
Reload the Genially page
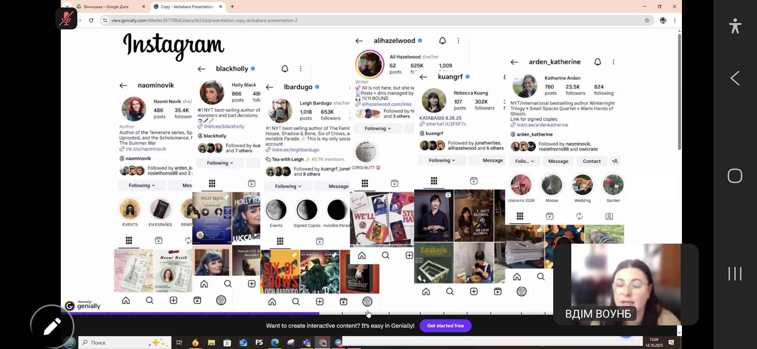[91, 20]
